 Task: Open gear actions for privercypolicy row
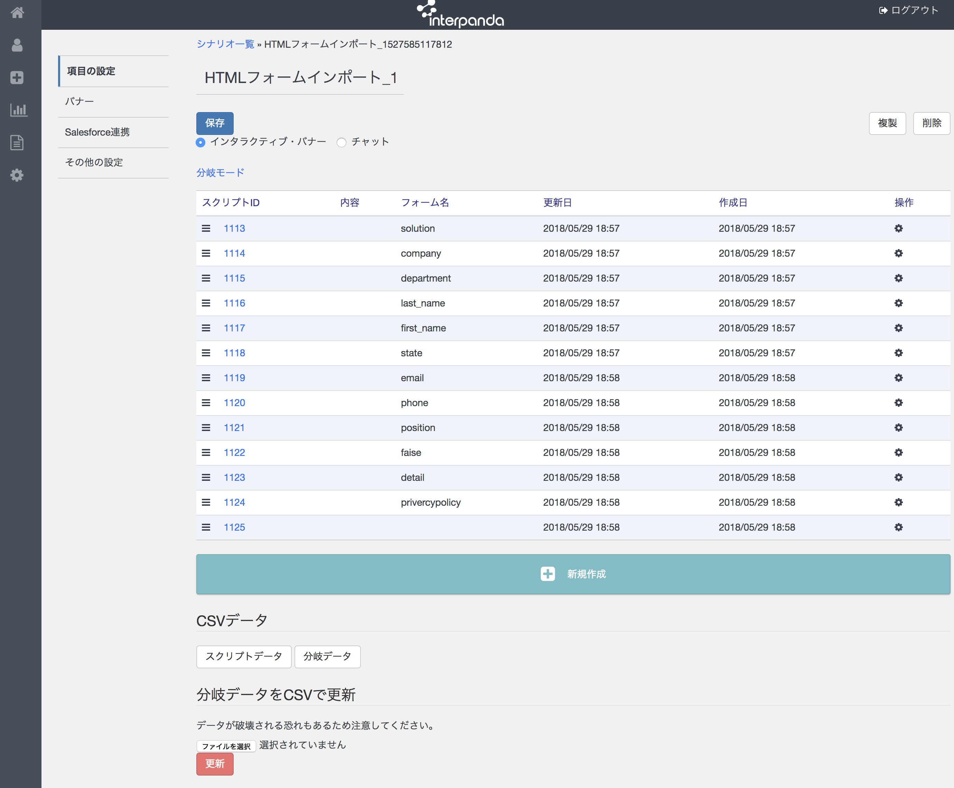899,503
